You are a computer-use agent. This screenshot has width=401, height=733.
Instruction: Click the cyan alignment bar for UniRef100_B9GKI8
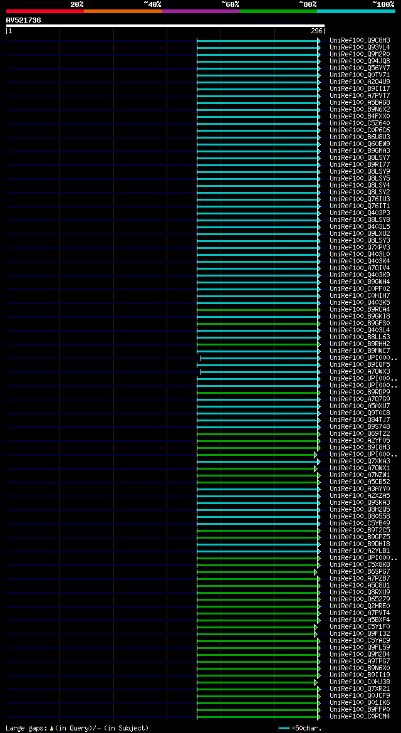(x=258, y=317)
